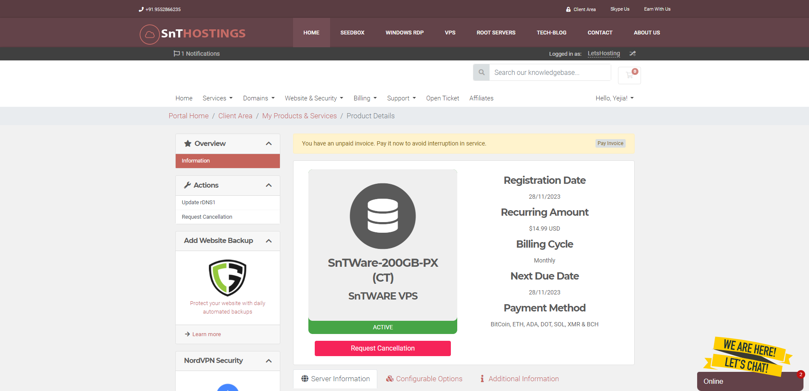The image size is (809, 391).
Task: Go to HOME in main navigation
Action: pyautogui.click(x=311, y=33)
